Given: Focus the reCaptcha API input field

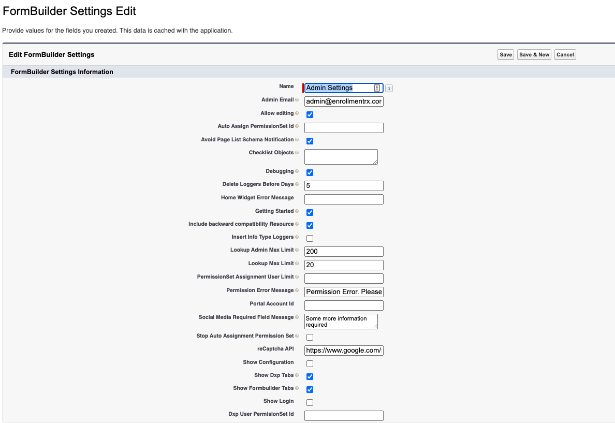Looking at the screenshot, I should (344, 351).
